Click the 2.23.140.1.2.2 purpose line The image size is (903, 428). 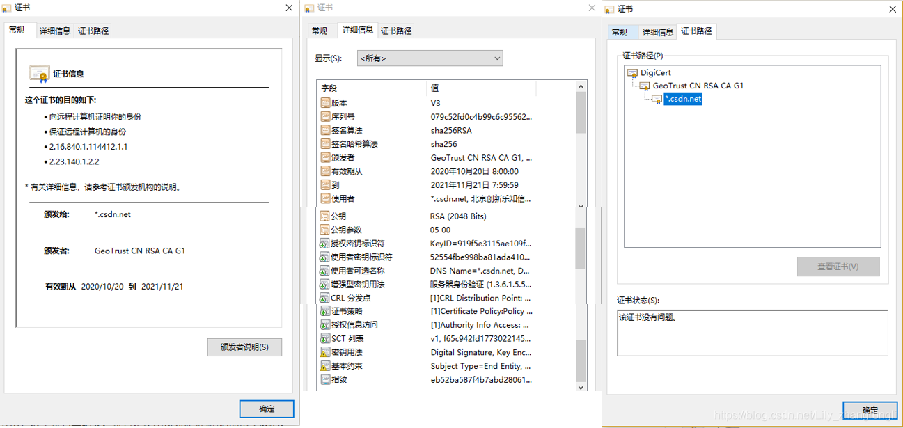pyautogui.click(x=74, y=161)
